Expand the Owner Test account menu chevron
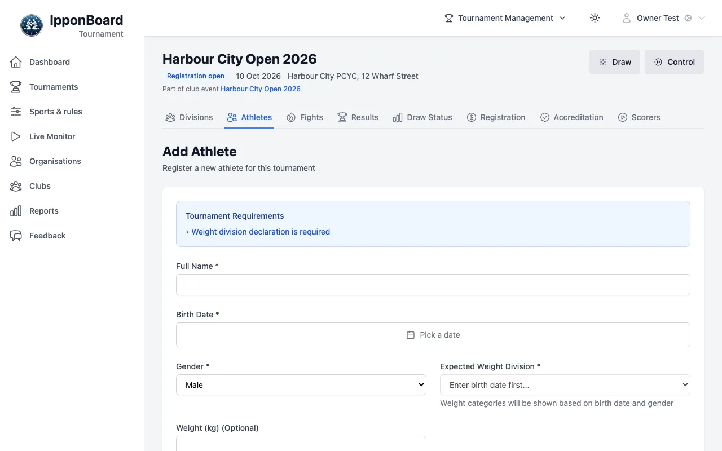 (702, 18)
